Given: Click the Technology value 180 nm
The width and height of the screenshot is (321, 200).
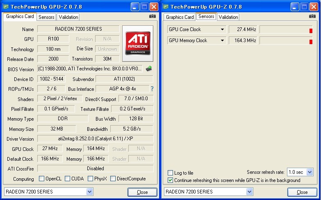Looking at the screenshot, I should tap(53, 49).
